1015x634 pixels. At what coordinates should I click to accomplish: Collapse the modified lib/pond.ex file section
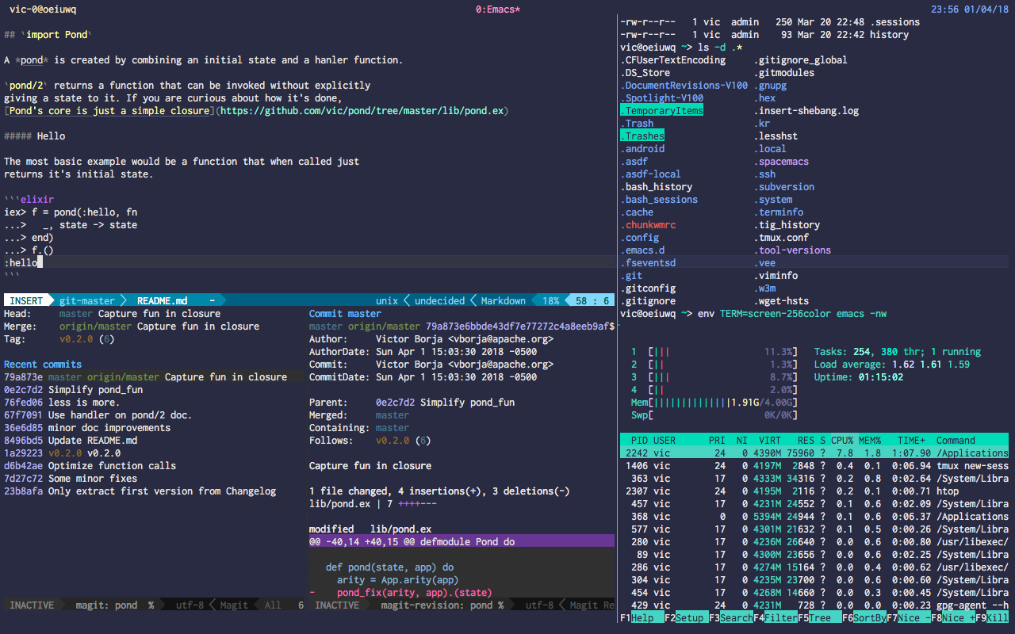pos(370,529)
